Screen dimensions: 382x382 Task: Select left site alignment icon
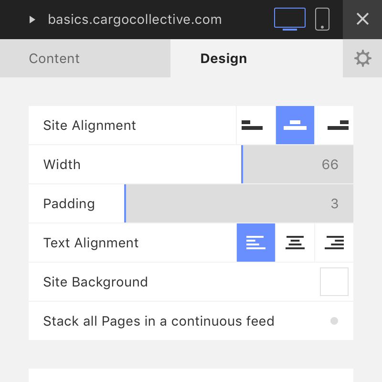pyautogui.click(x=256, y=125)
